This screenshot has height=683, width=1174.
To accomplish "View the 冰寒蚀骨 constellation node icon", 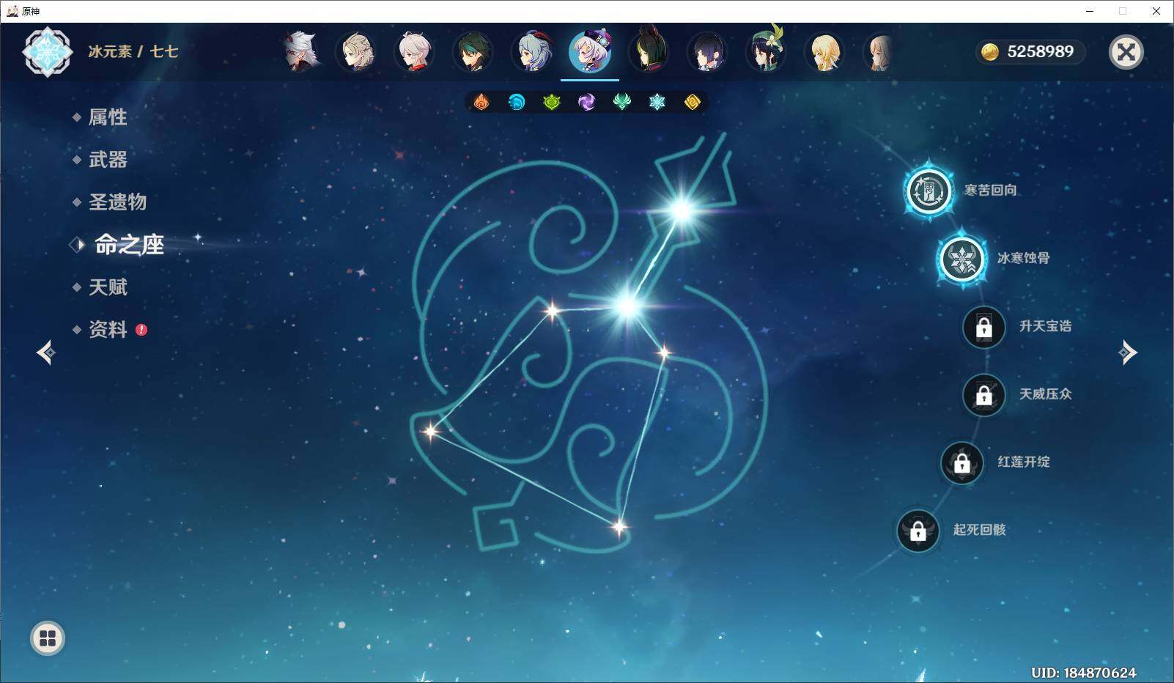I will pyautogui.click(x=961, y=259).
